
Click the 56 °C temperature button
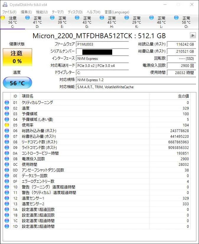[x=17, y=83]
